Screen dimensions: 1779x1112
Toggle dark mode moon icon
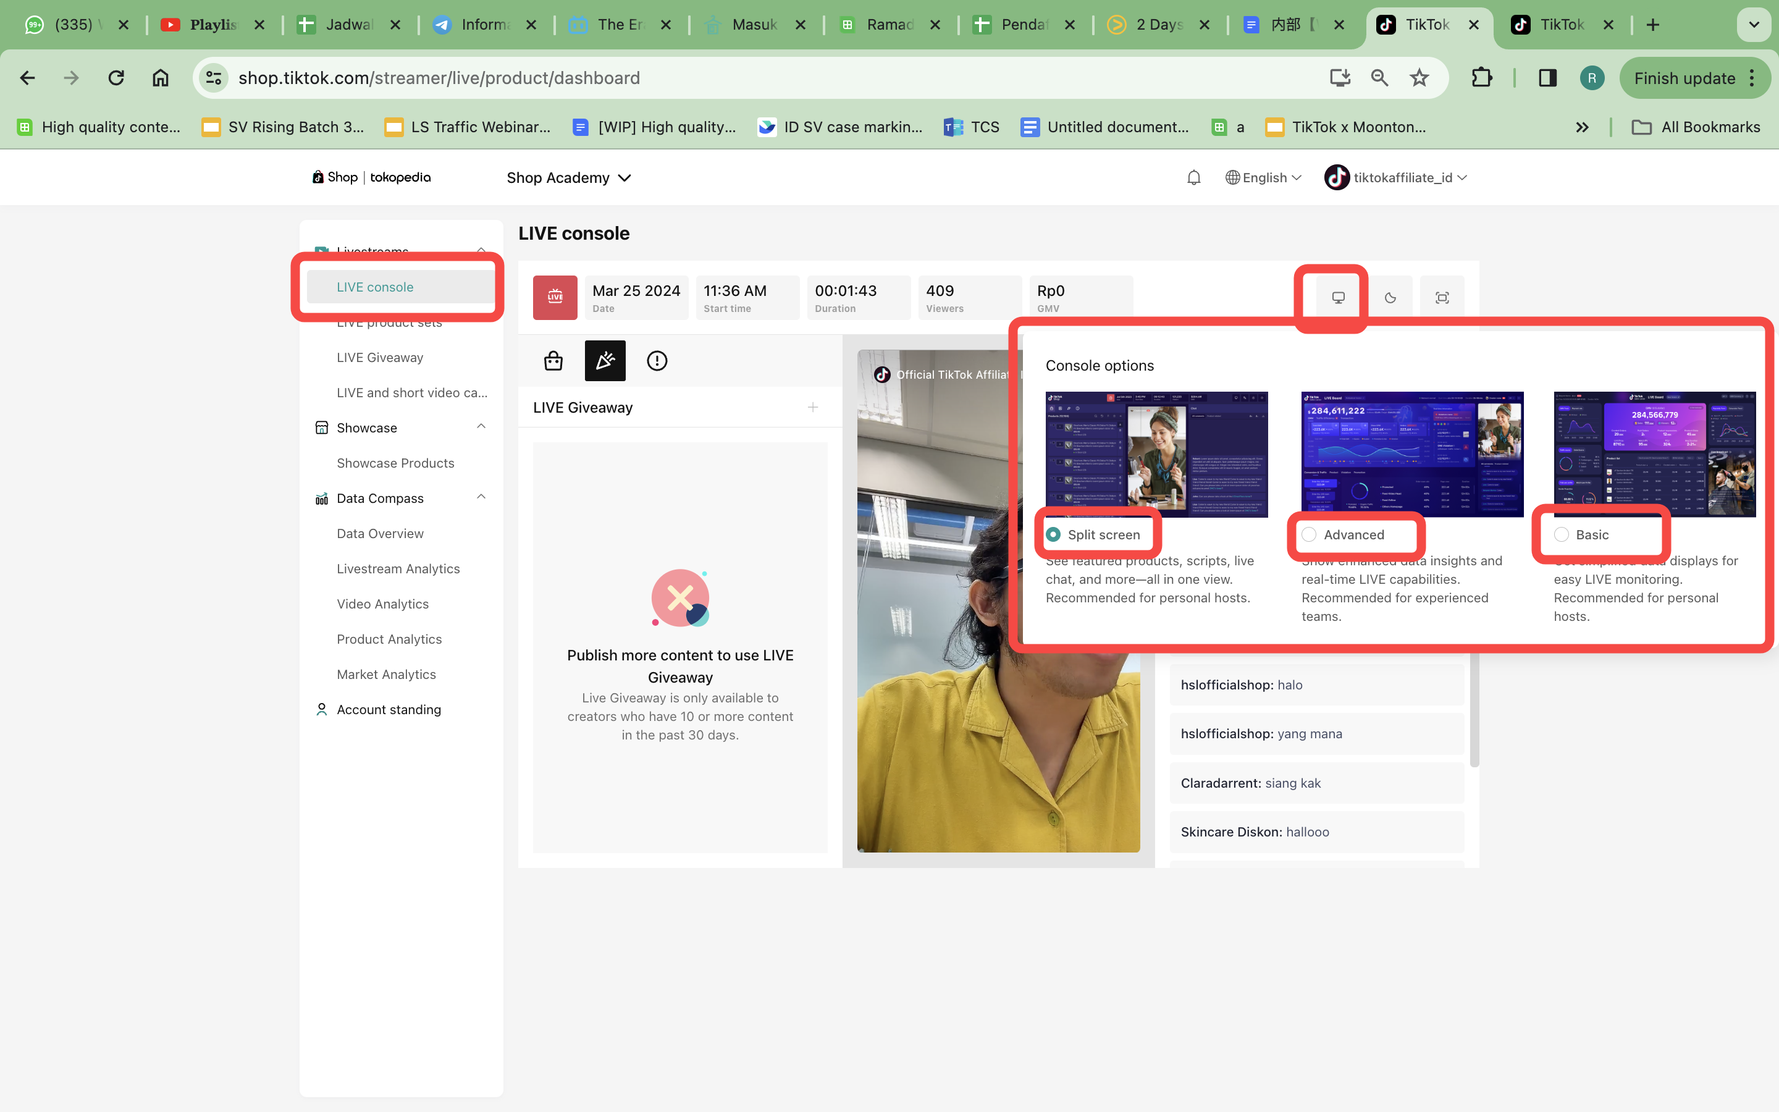(x=1390, y=298)
